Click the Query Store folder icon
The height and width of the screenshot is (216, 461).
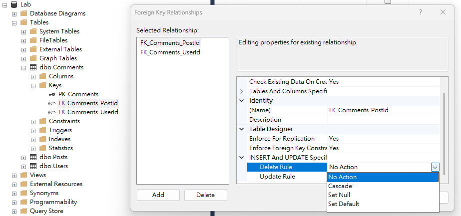click(x=23, y=211)
